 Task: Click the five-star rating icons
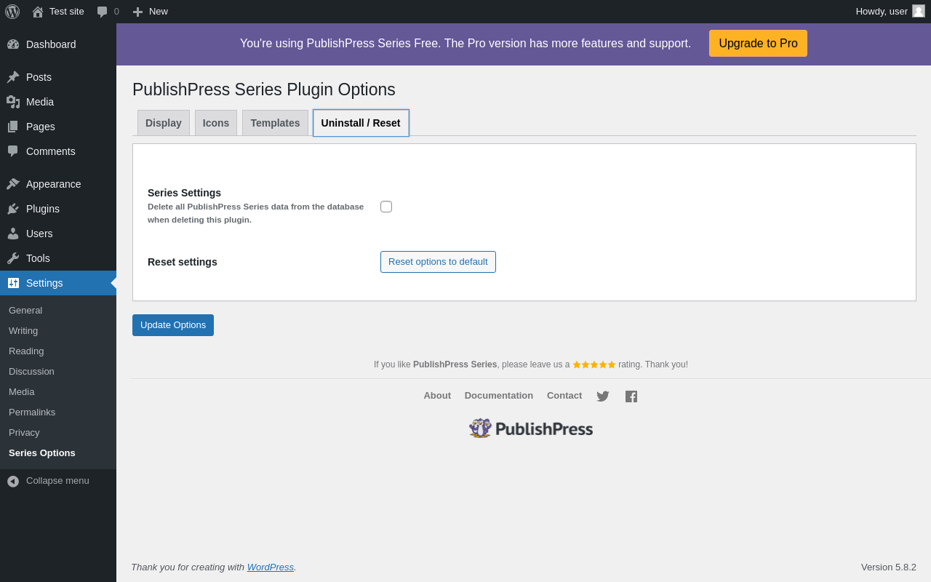tap(594, 364)
